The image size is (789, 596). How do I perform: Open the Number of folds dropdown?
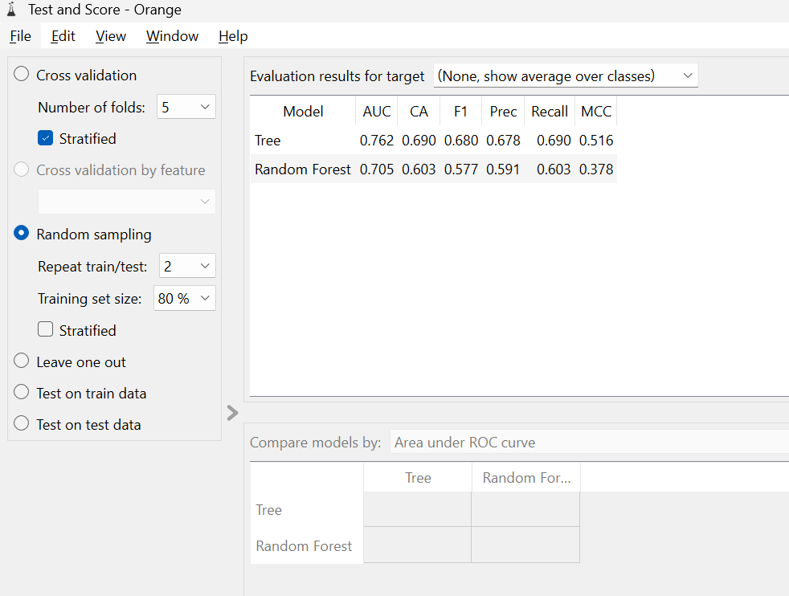(x=186, y=107)
